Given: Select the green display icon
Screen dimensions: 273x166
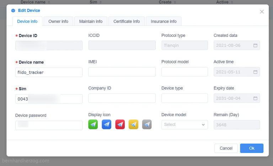Looking at the screenshot, I should click(93, 124).
